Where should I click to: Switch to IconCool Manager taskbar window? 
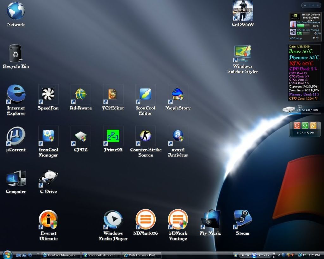pyautogui.click(x=61, y=255)
